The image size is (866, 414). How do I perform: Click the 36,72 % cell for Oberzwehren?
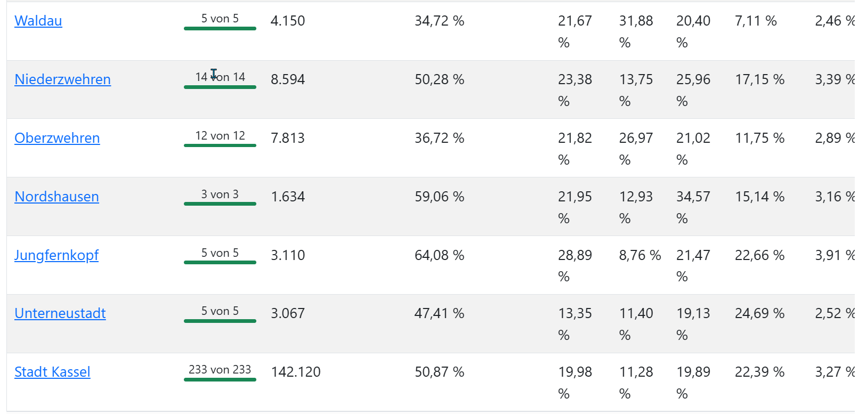click(x=439, y=138)
